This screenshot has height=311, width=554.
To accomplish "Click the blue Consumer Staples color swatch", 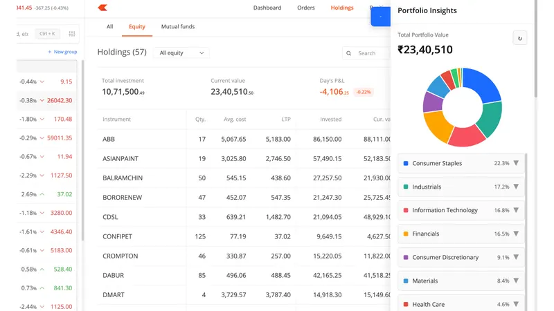I will click(x=406, y=163).
